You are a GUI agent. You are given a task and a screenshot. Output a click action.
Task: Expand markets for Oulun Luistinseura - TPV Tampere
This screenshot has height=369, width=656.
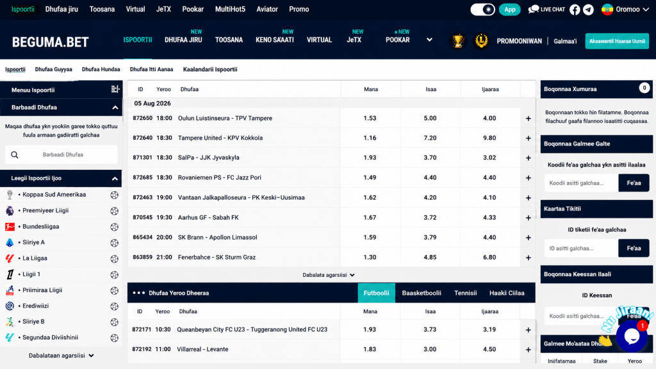pyautogui.click(x=528, y=119)
